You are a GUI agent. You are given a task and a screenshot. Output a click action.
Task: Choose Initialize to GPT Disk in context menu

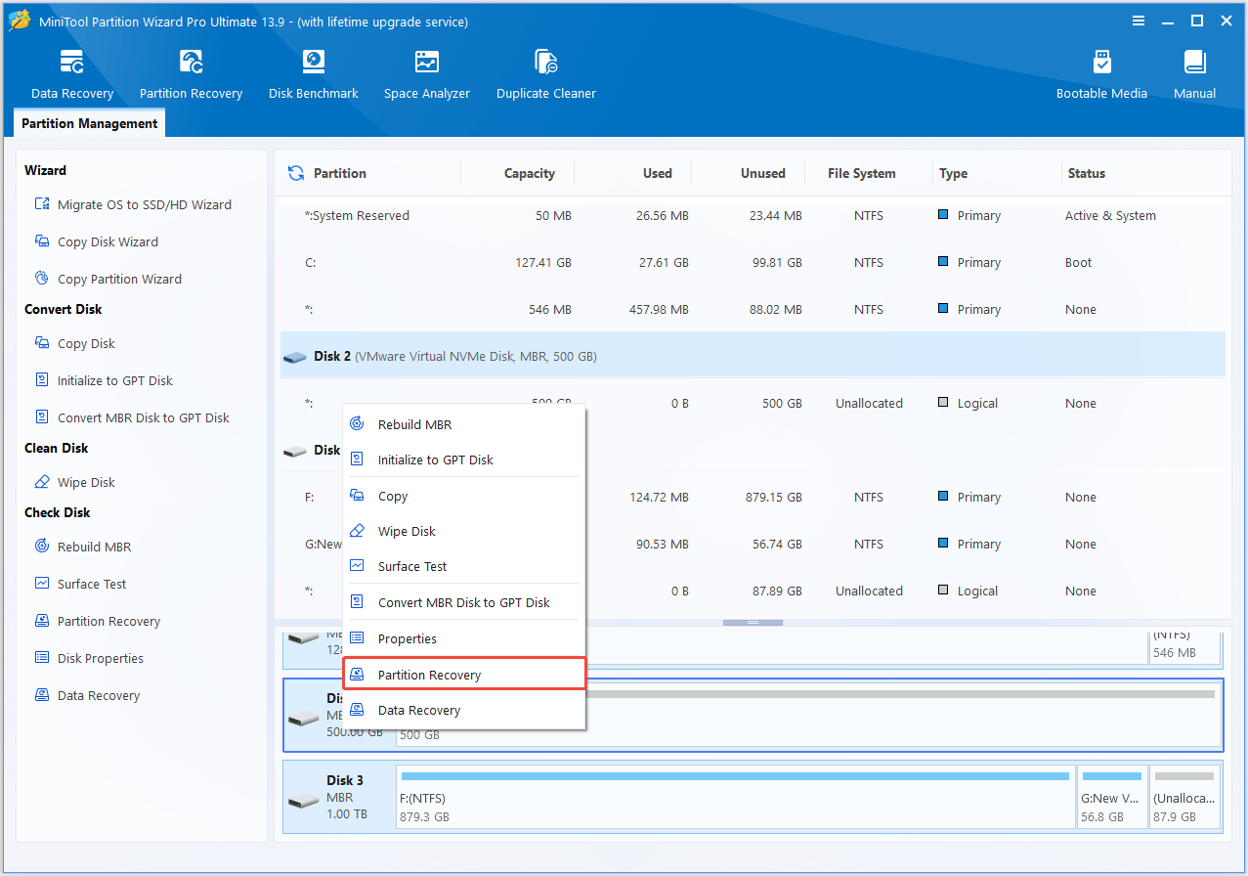pos(464,460)
